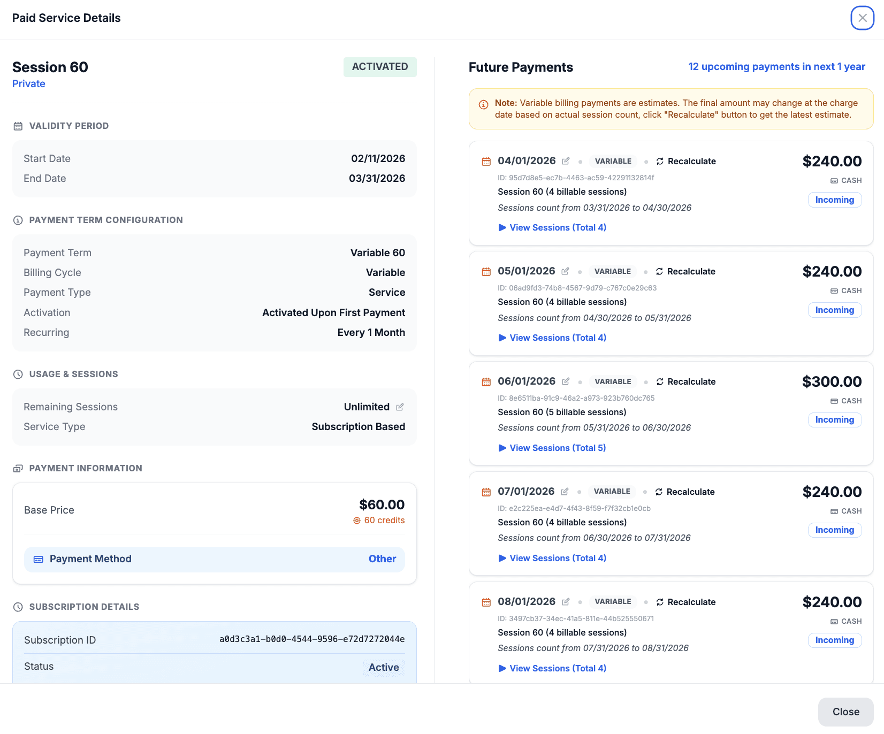Viewport: 884px width, 734px height.
Task: Expand View Sessions (Total 5) list
Action: [x=552, y=448]
